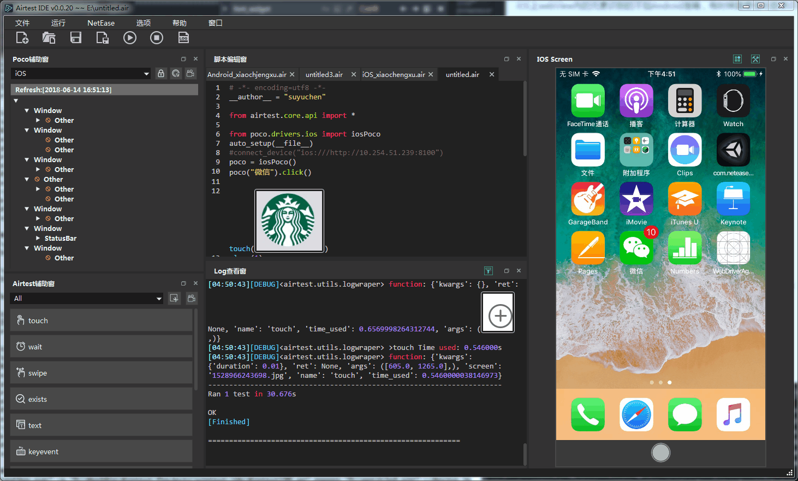Click the Airtest command list scrollbar
Image resolution: width=798 pixels, height=481 pixels.
pyautogui.click(x=196, y=349)
